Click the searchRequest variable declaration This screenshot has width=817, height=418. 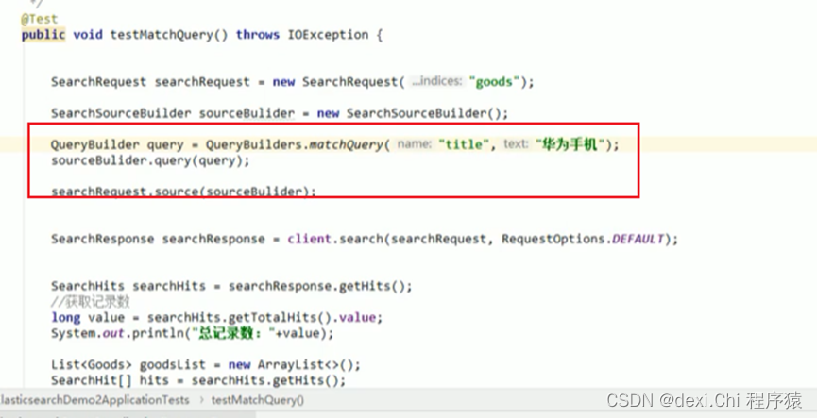[x=202, y=82]
